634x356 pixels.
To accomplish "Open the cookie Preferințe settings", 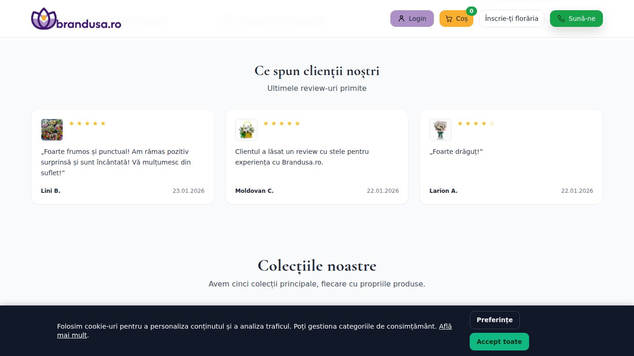I will [x=495, y=320].
